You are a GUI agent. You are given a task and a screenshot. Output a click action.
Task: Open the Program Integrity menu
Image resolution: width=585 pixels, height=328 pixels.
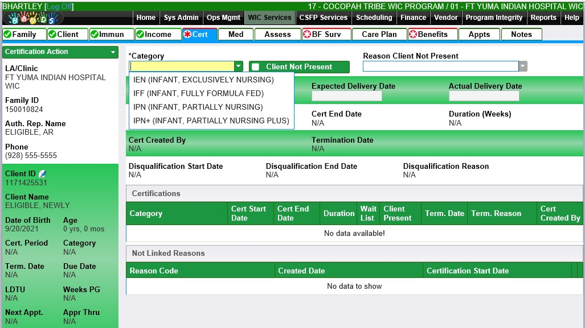click(x=494, y=18)
